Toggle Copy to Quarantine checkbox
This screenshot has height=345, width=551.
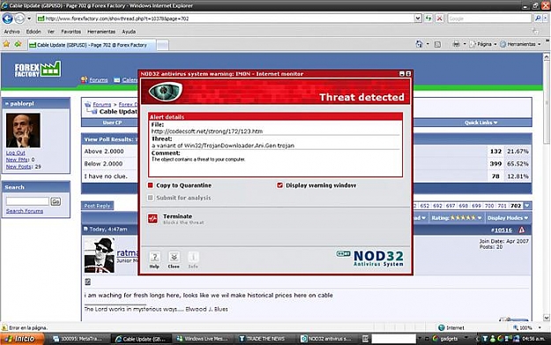click(x=151, y=185)
